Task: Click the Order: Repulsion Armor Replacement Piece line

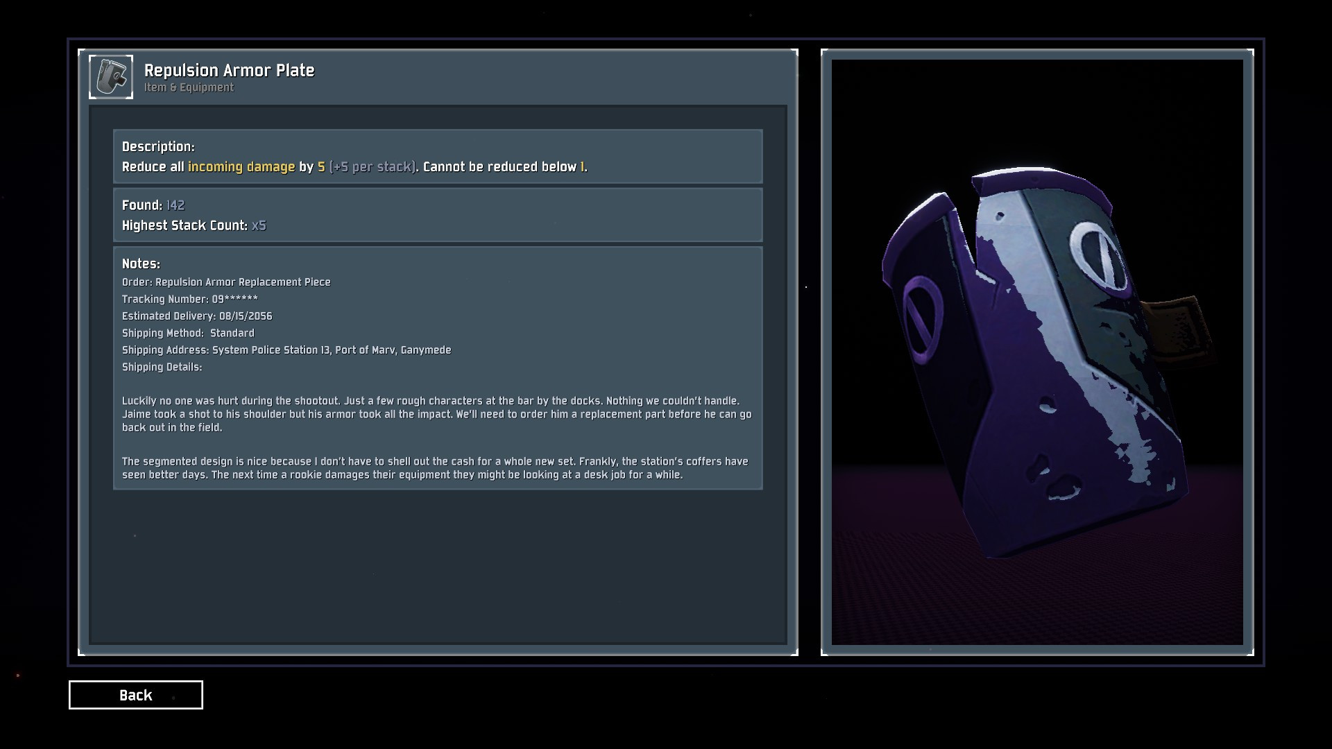Action: coord(226,282)
